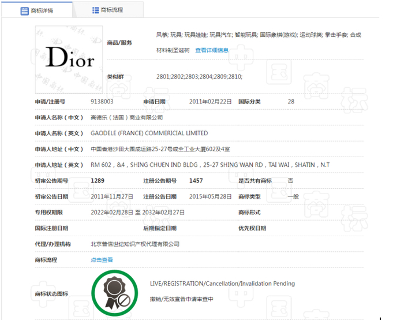Screen dimensions: 404x320
Task: Click preliminary announcement issue number 1289
Action: click(x=98, y=181)
